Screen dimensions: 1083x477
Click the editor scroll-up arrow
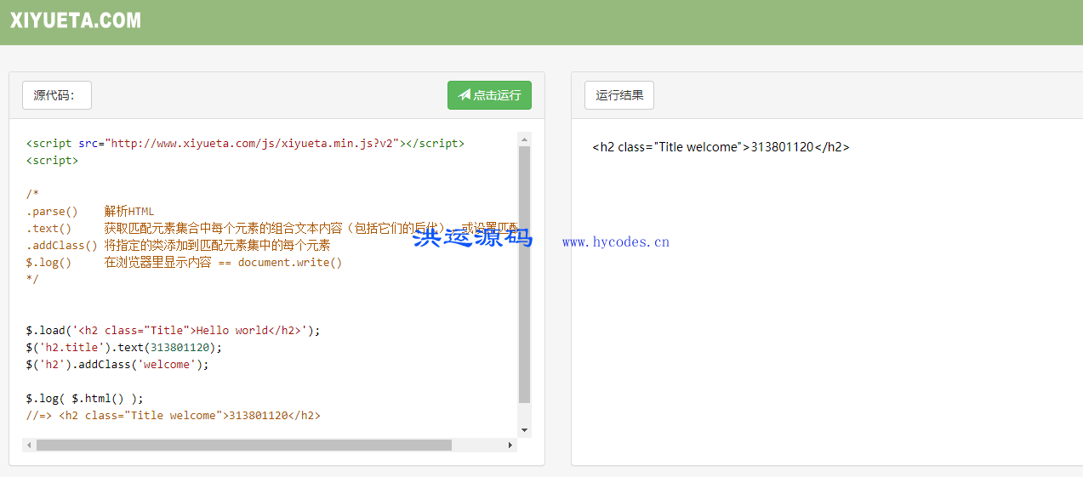click(524, 139)
